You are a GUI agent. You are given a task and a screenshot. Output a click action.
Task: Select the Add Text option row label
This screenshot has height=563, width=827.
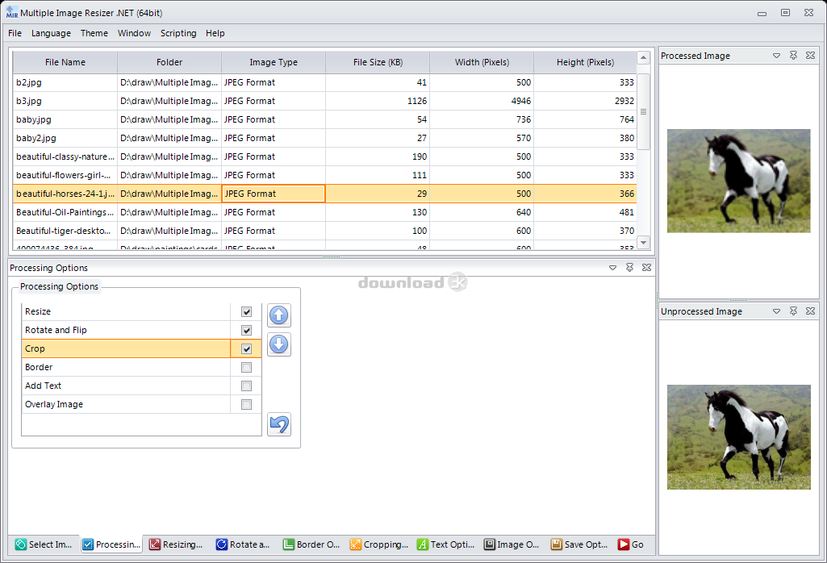43,386
